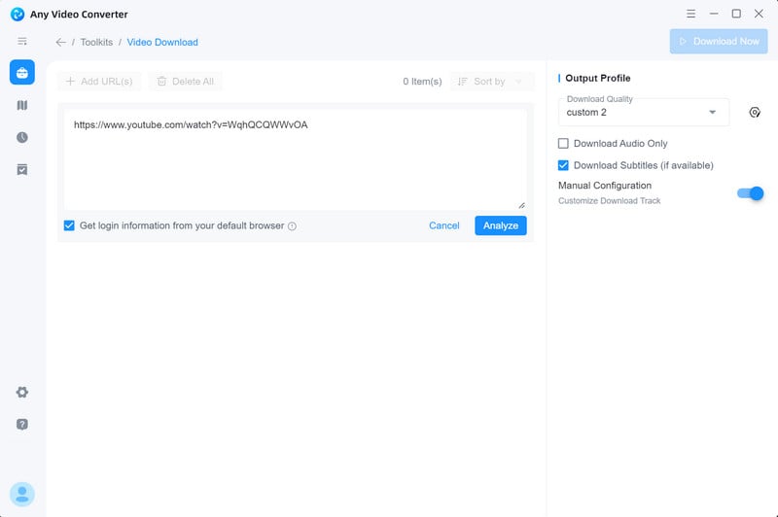Toggle Get login information from default browser
The image size is (778, 517).
tap(69, 225)
